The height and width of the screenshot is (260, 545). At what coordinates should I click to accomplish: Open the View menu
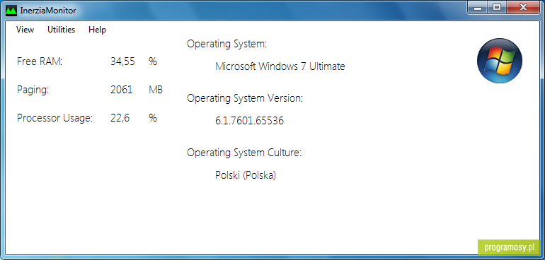tap(25, 30)
